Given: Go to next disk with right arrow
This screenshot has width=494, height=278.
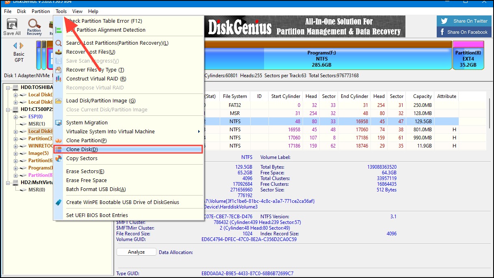Looking at the screenshot, I should tap(22, 46).
